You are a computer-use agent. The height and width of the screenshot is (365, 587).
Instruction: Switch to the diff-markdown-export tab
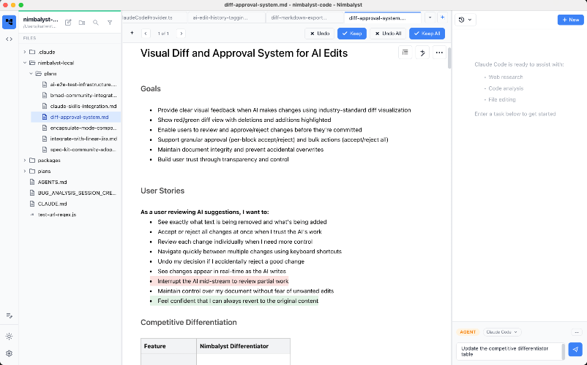(x=304, y=18)
